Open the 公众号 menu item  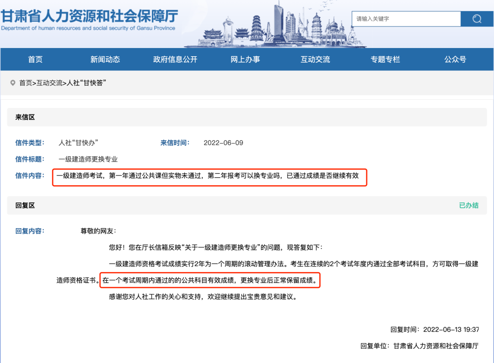click(x=455, y=59)
